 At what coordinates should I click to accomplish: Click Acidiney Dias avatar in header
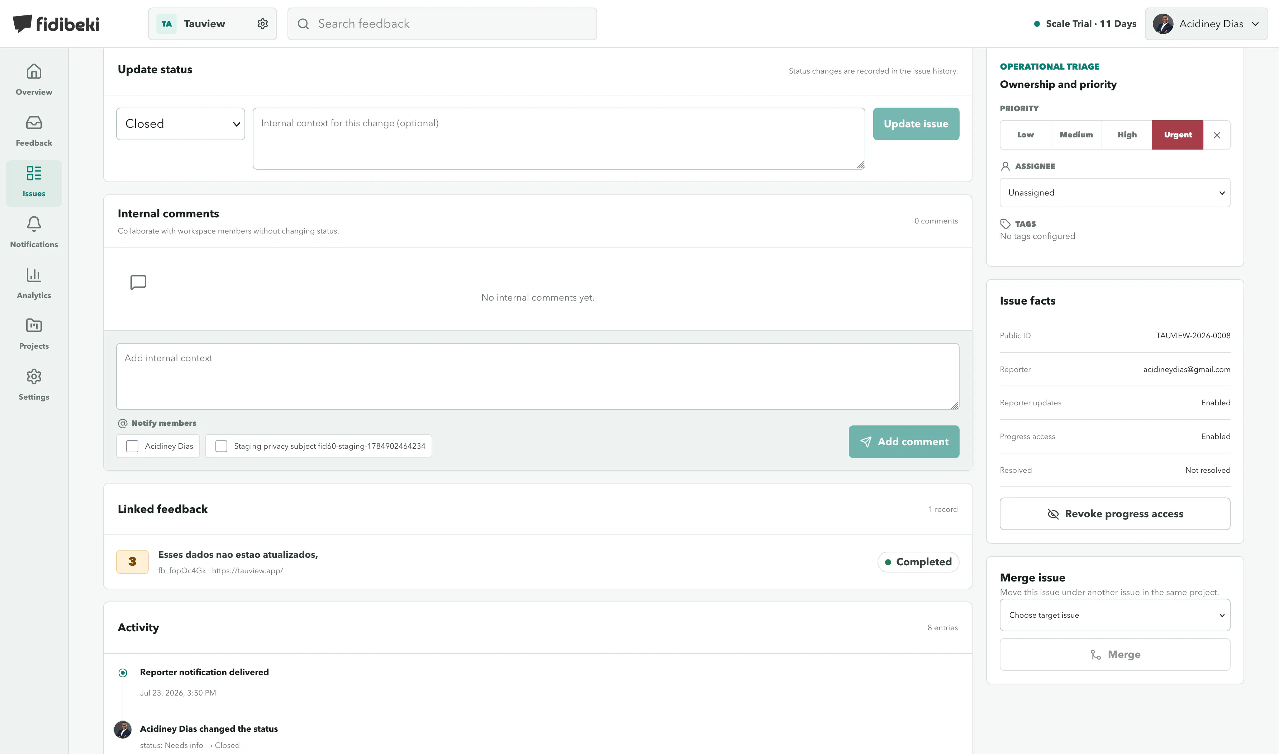coord(1163,24)
